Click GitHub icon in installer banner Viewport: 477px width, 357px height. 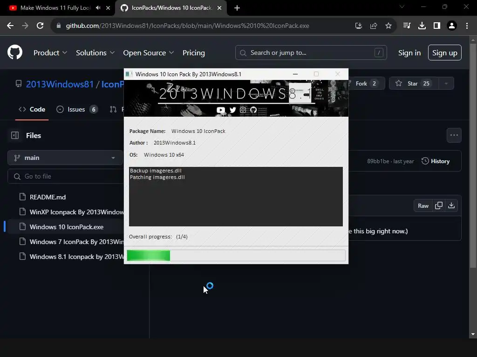pos(253,110)
